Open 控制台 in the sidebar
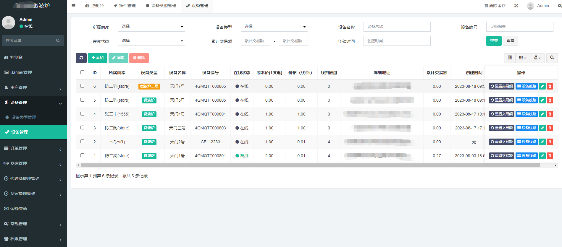562x247 pixels. pos(33,57)
